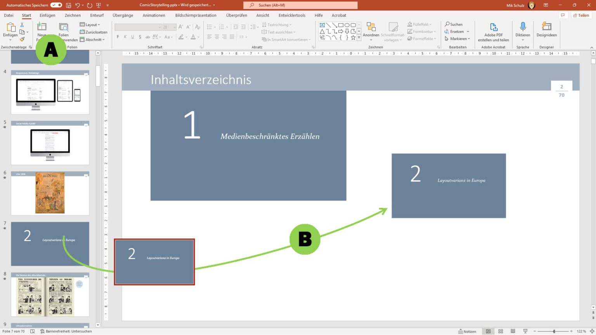Open the Übergänge ribbon tab
This screenshot has width=596, height=335.
point(123,16)
